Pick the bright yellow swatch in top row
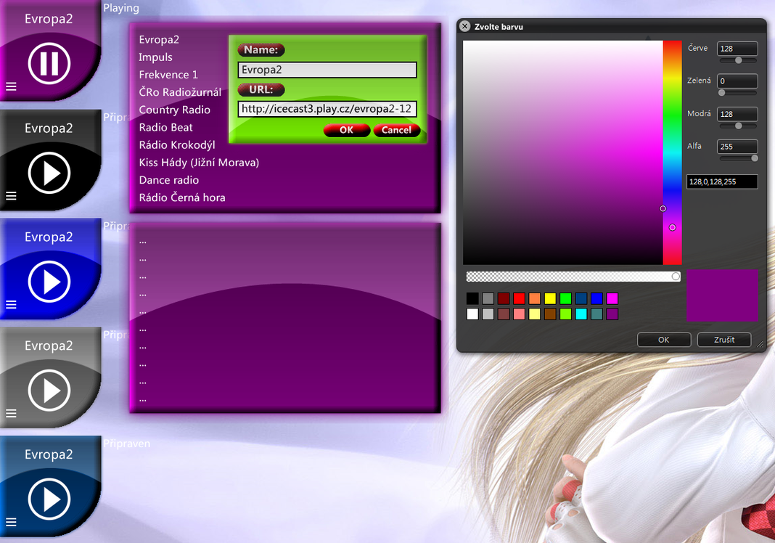The height and width of the screenshot is (543, 775). click(550, 298)
